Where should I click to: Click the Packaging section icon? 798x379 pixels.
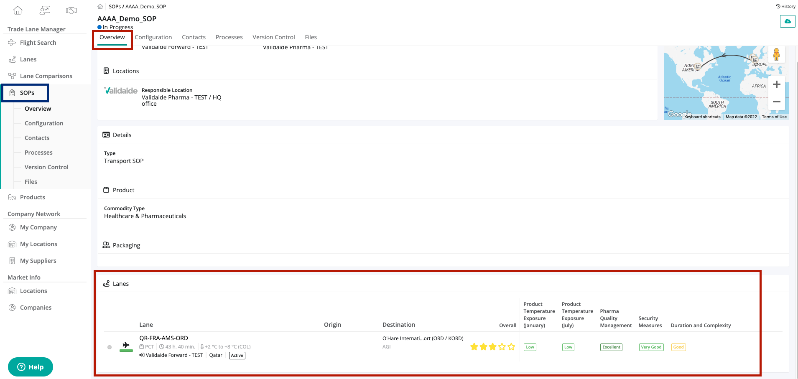[106, 245]
